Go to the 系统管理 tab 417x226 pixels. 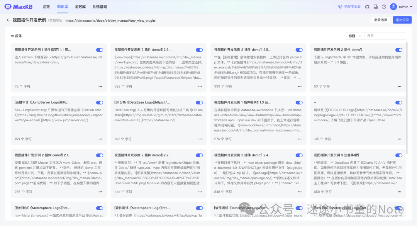point(100,7)
